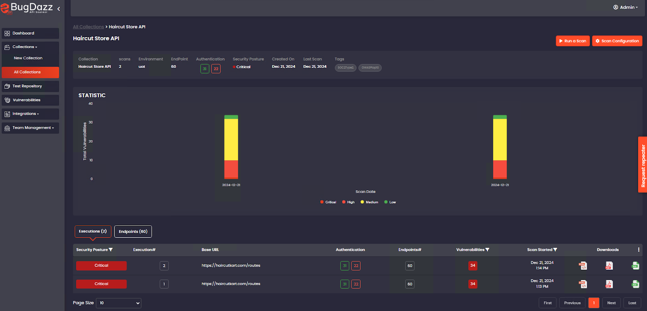This screenshot has width=647, height=311.
Task: Click the BugDazz logo
Action: [27, 8]
